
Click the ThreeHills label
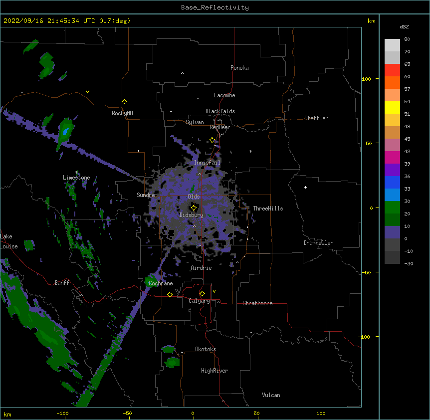pos(268,209)
